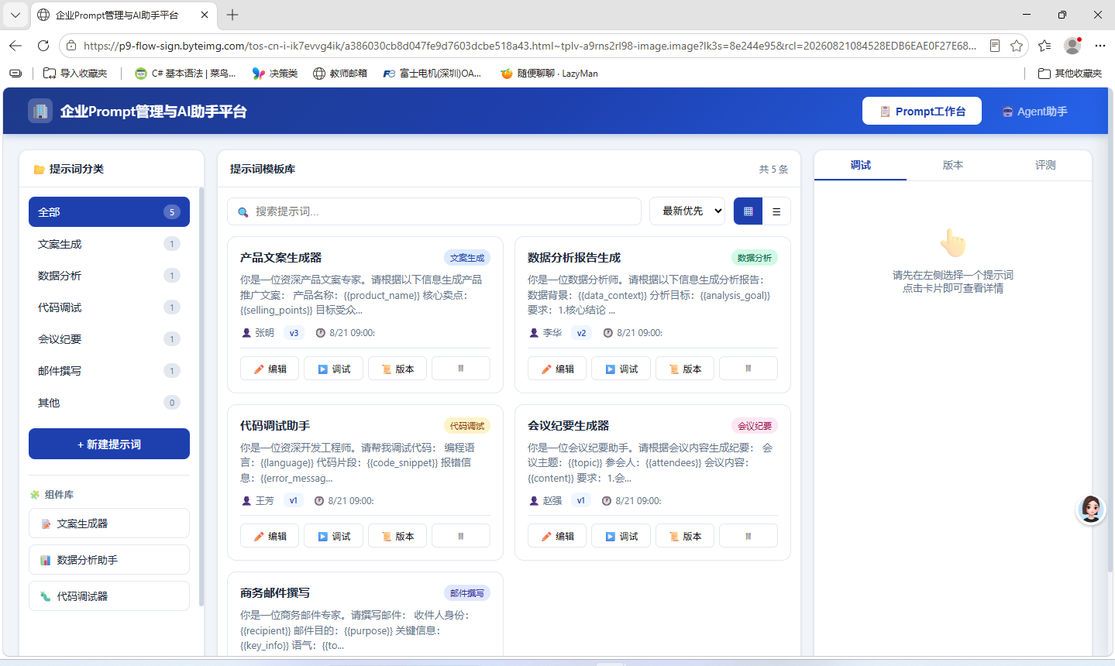Open the 产品文案生成器 card title
The width and height of the screenshot is (1115, 666).
pos(280,258)
